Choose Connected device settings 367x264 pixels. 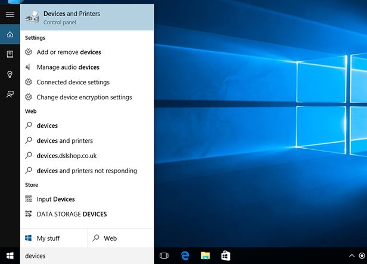(x=73, y=82)
